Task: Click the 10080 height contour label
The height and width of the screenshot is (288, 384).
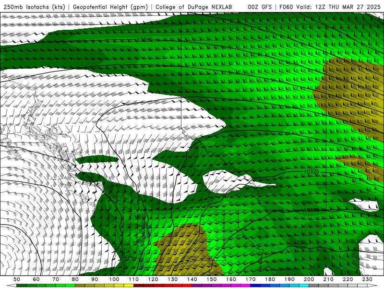Action: click(145, 40)
